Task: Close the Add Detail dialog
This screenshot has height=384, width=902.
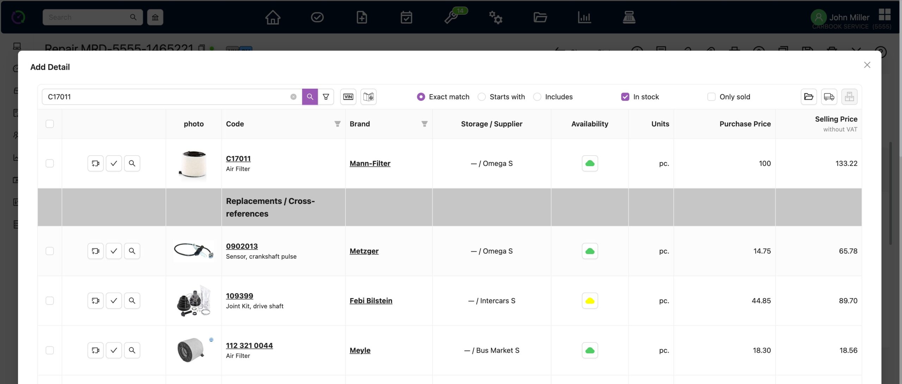Action: tap(867, 65)
